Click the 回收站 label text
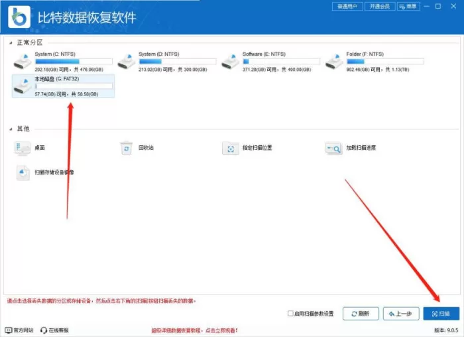This screenshot has width=464, height=337. click(146, 147)
